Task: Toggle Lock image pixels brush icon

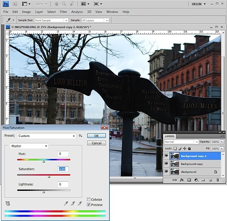Action: (x=180, y=148)
